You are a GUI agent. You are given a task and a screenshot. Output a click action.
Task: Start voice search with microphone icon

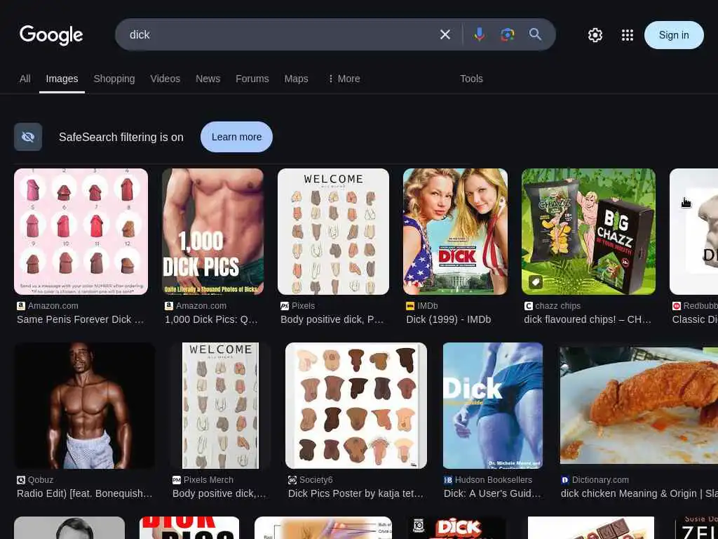pyautogui.click(x=480, y=34)
